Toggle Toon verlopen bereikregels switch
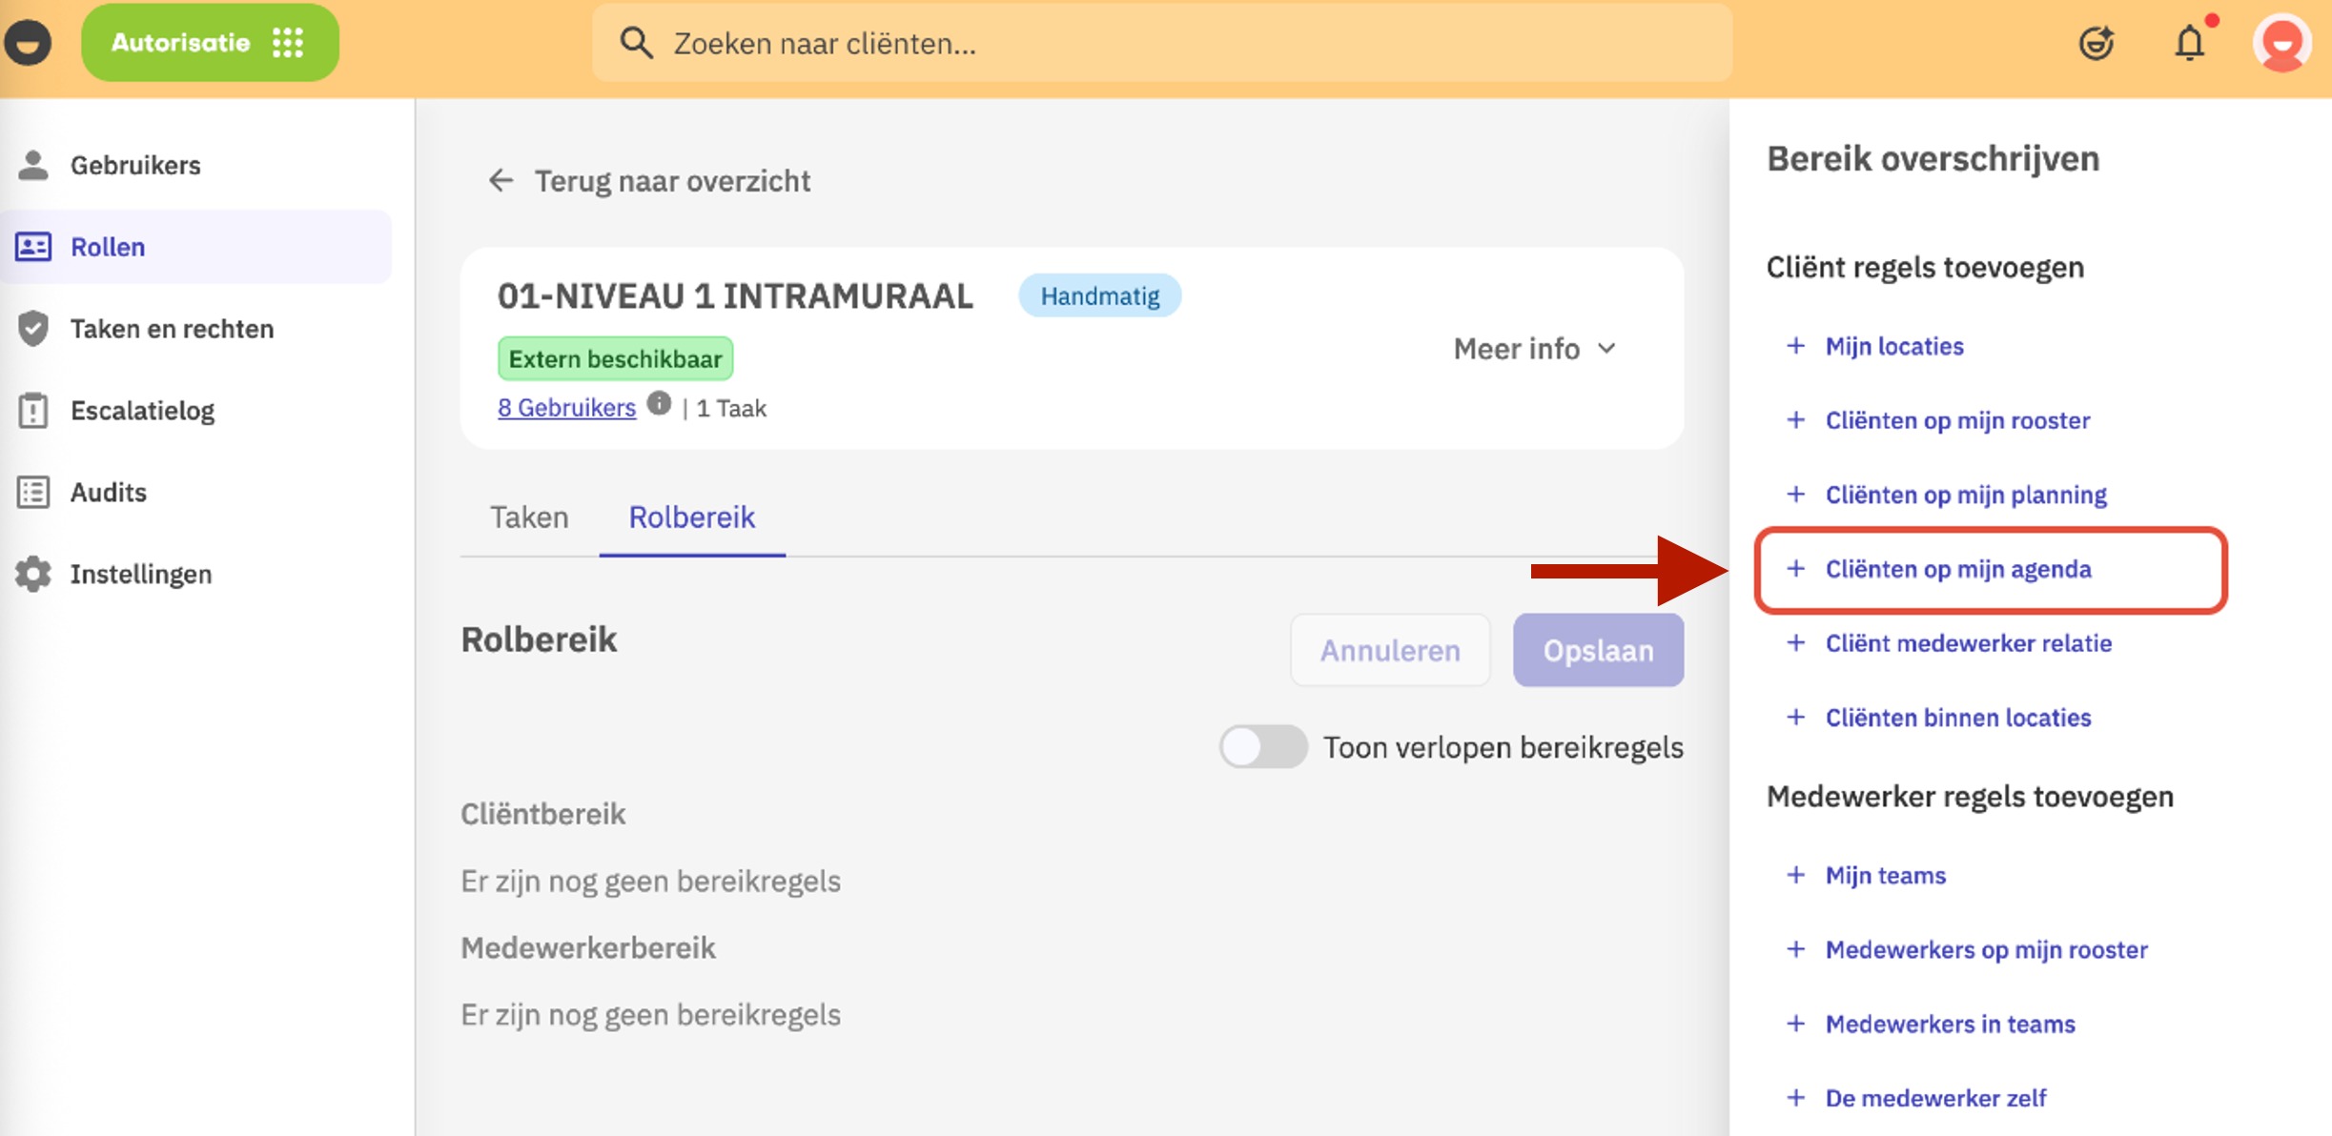This screenshot has width=2332, height=1136. point(1262,746)
